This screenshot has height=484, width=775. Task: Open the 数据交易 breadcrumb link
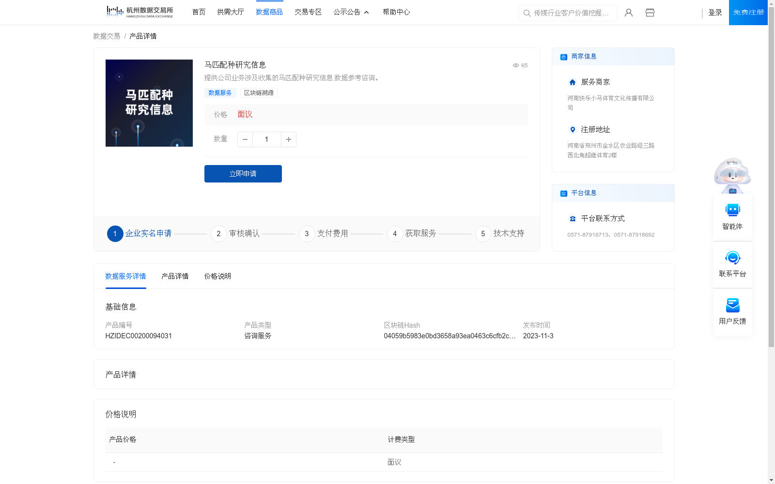[106, 36]
